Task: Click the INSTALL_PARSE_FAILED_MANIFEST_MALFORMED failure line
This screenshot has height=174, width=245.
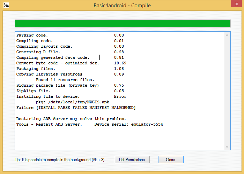Action: coord(76,108)
